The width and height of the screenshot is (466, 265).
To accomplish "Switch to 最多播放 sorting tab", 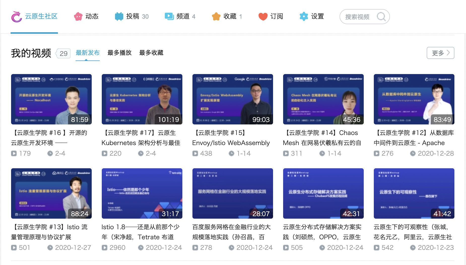I will pos(119,53).
